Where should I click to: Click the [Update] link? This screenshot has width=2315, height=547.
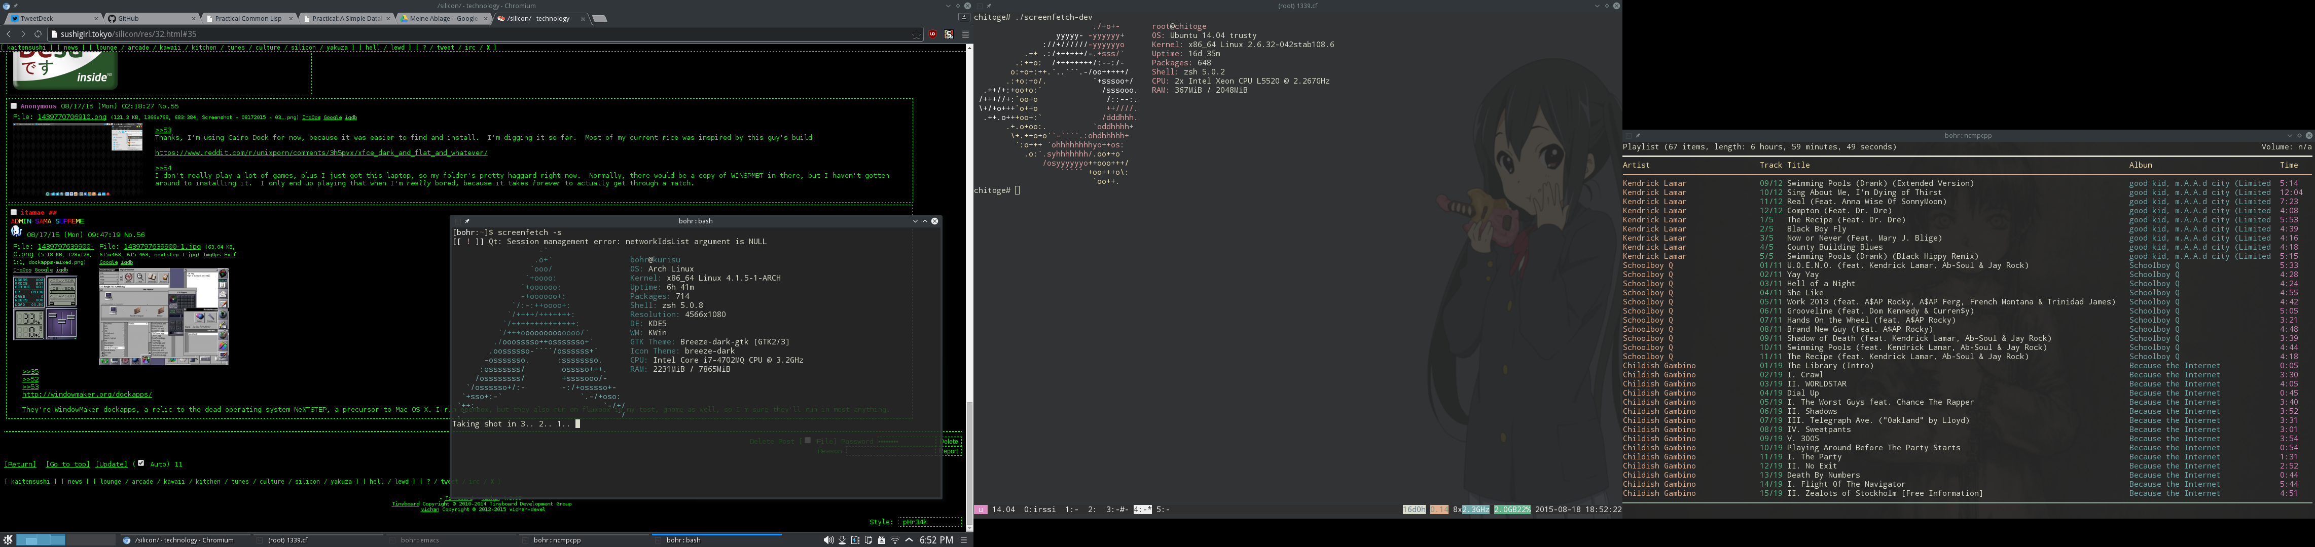[112, 464]
